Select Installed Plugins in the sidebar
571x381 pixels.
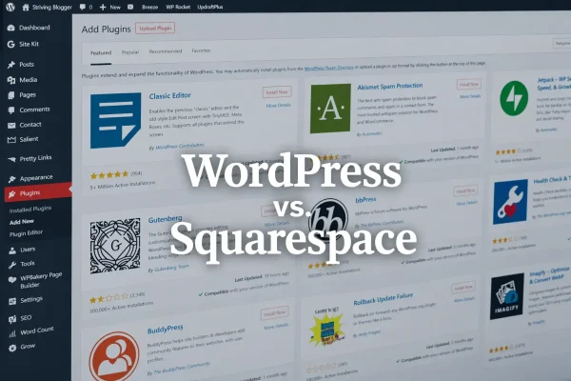coord(30,208)
